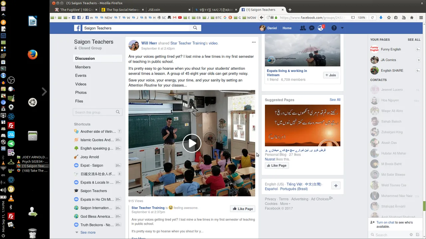Open the Quick Help question mark icon
The width and height of the screenshot is (426, 239).
pyautogui.click(x=334, y=28)
